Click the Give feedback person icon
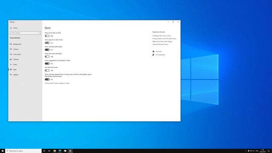272x153 pixels. 153,55
